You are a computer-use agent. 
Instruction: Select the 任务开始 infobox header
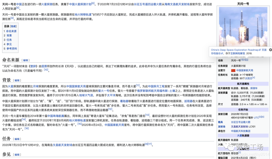(x=243, y=110)
